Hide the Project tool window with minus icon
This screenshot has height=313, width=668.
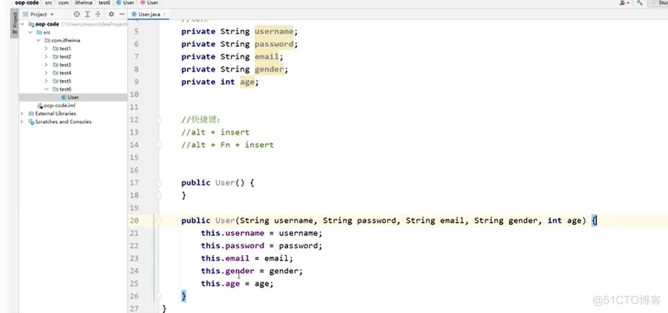122,14
